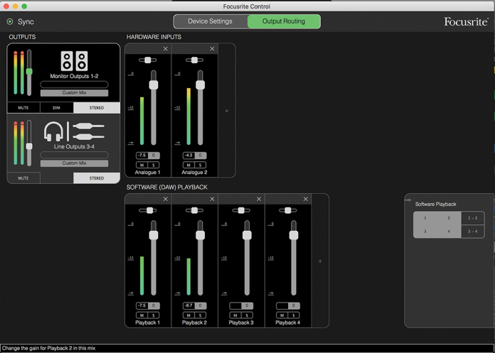495x353 pixels.
Task: Click Playback 3 gain fader handle
Action: click(247, 235)
